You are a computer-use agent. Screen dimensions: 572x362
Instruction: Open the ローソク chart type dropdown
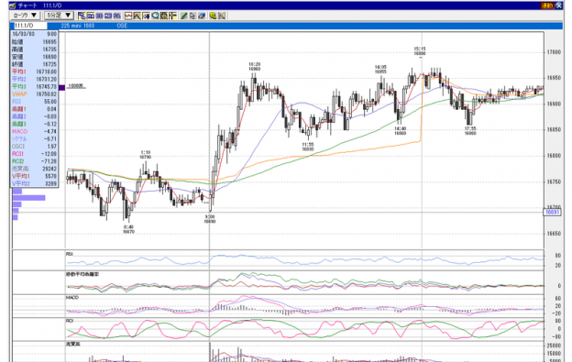tap(25, 16)
